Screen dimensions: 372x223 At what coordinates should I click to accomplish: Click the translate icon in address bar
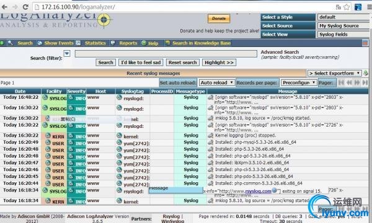point(339,7)
